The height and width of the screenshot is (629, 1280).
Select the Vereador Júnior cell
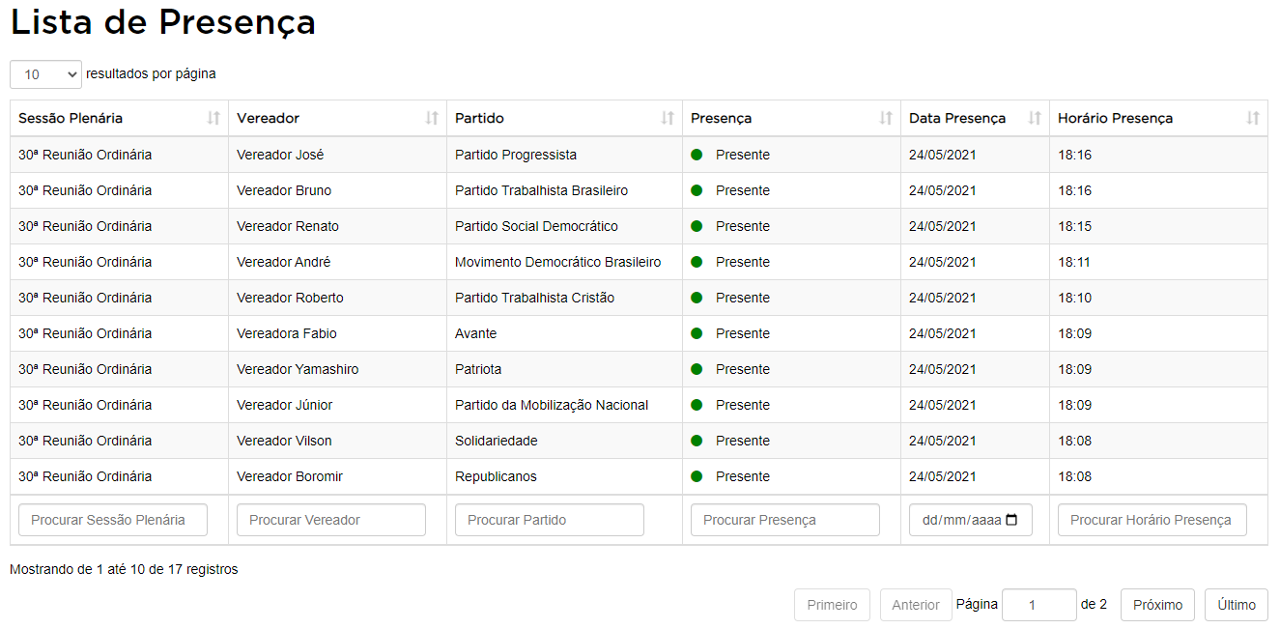[x=338, y=405]
